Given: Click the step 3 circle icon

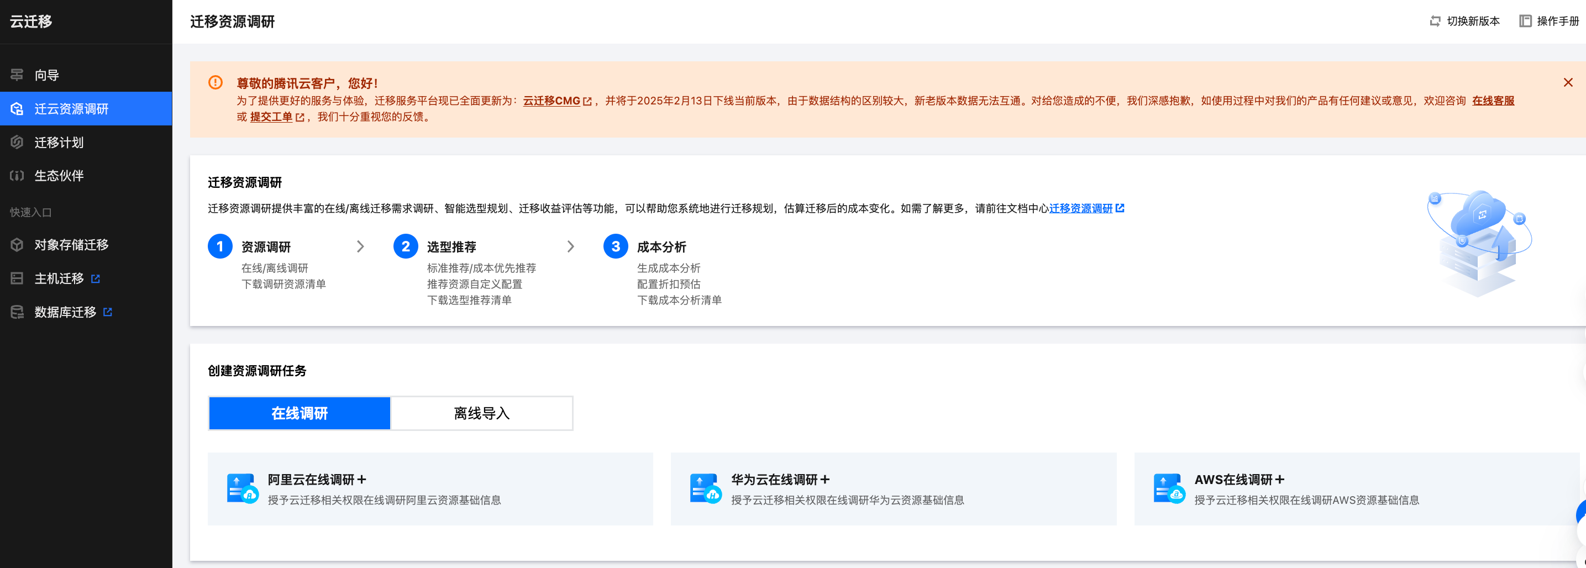Looking at the screenshot, I should coord(616,247).
